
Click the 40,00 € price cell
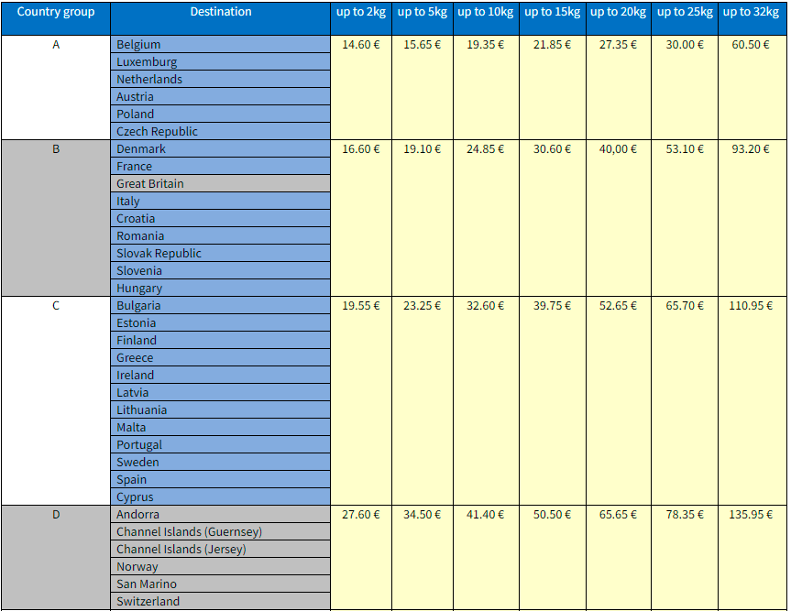(618, 149)
